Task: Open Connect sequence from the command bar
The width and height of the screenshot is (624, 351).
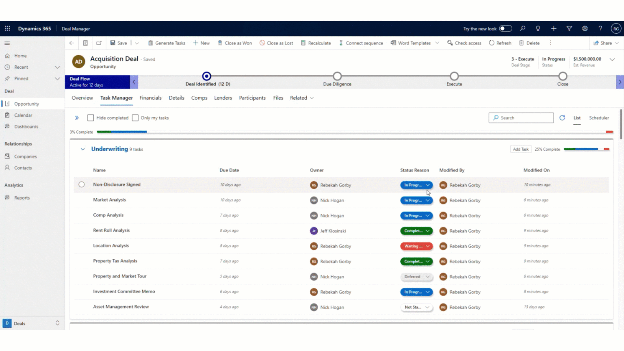Action: (361, 43)
